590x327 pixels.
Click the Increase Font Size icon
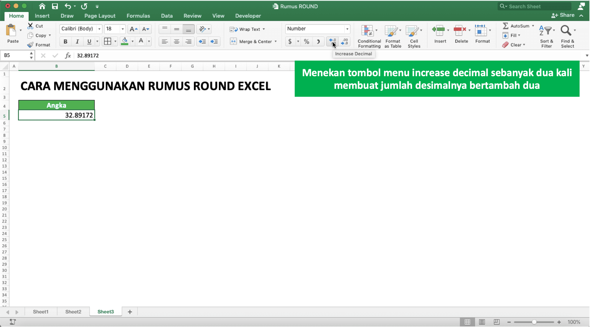click(x=134, y=29)
